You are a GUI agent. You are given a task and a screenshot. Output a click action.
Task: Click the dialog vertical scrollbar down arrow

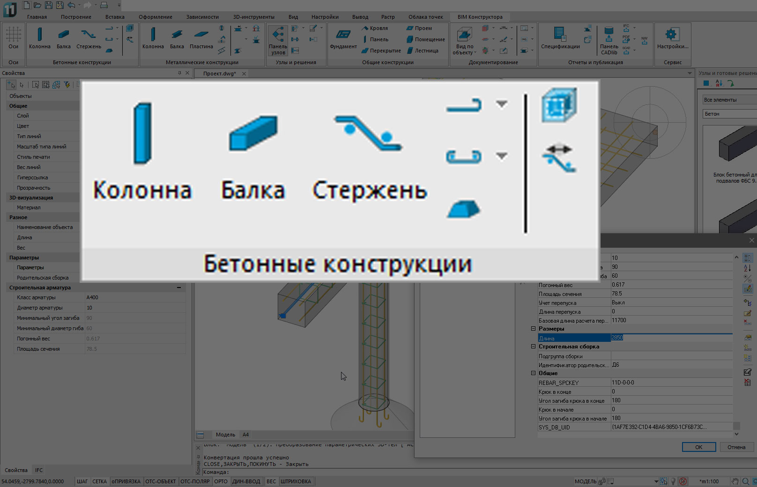pos(736,434)
